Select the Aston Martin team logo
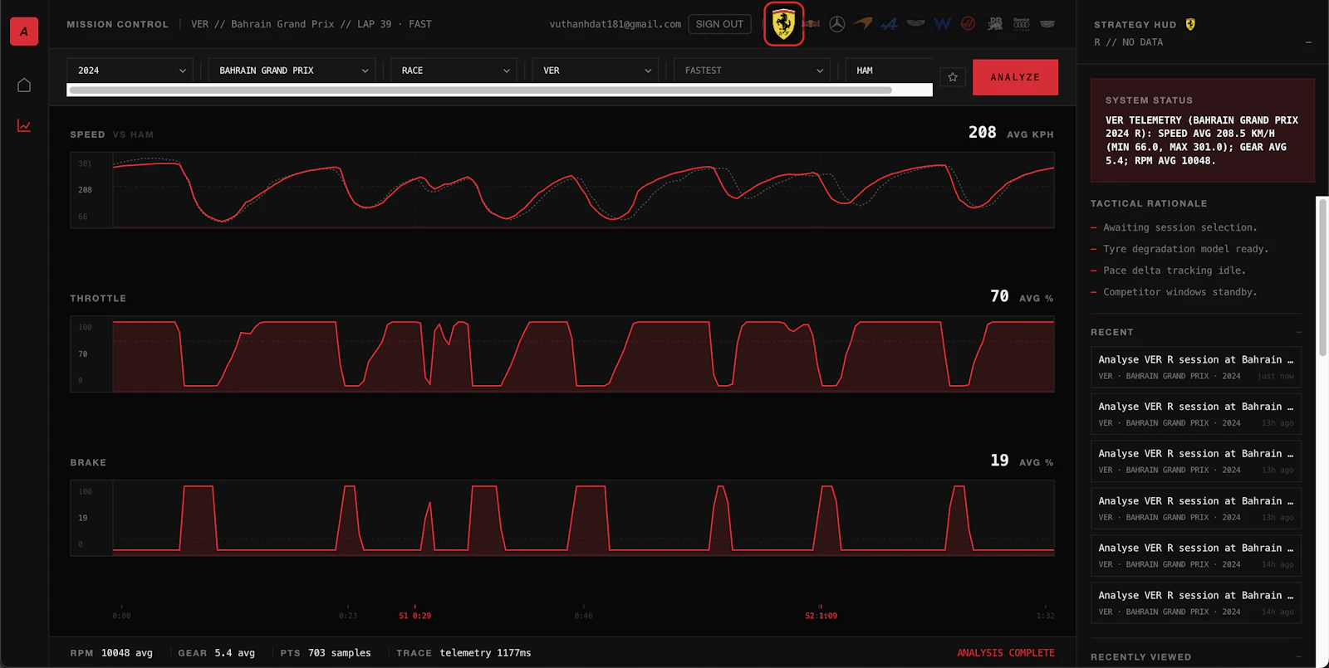 915,24
